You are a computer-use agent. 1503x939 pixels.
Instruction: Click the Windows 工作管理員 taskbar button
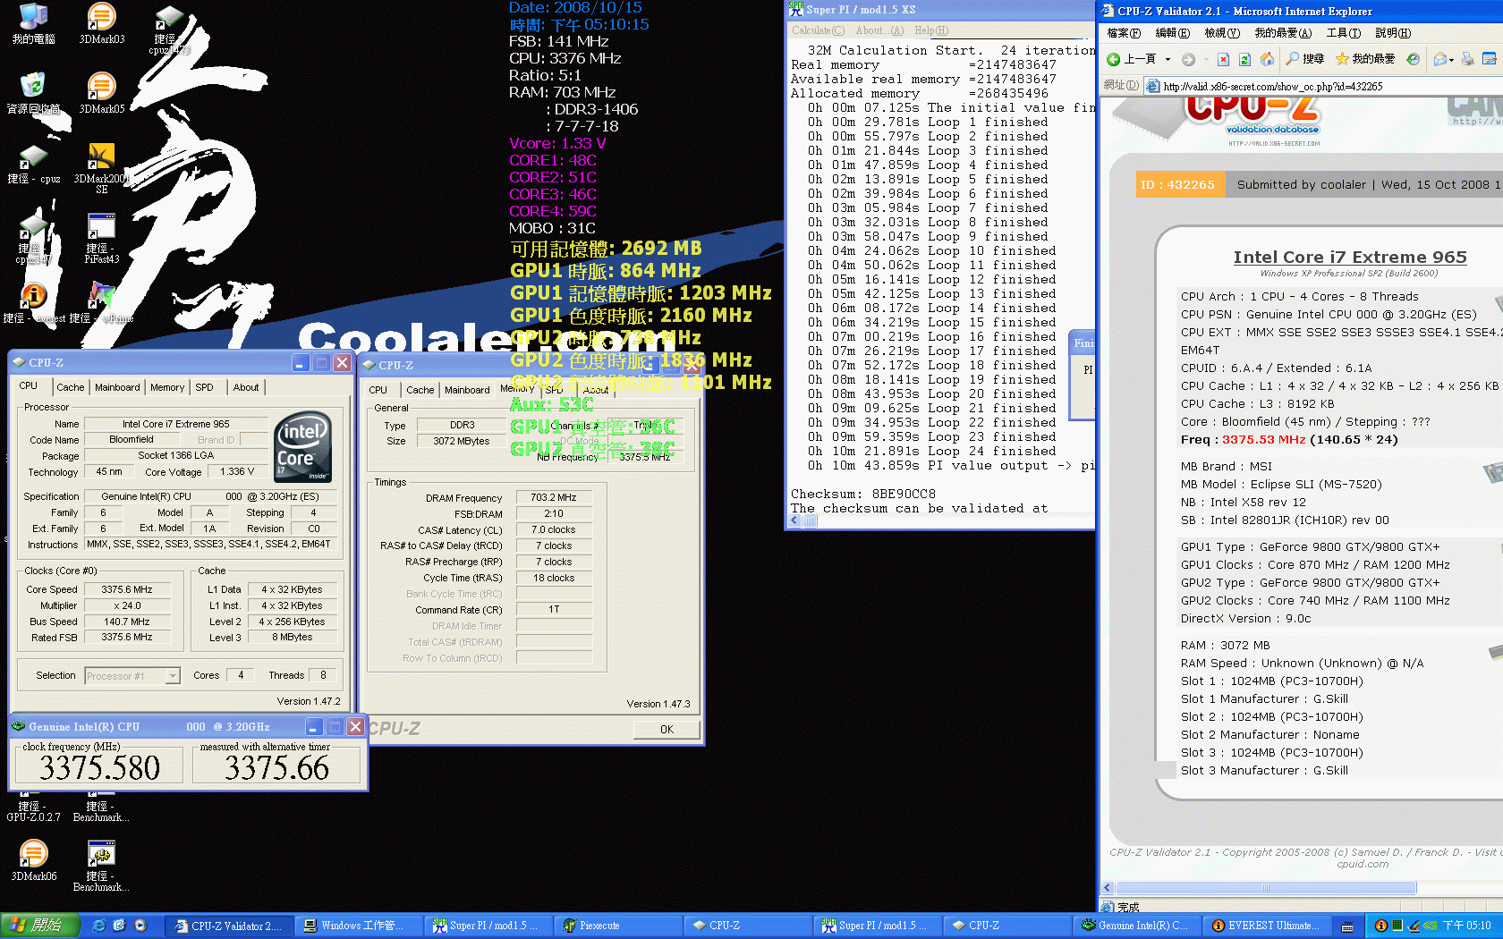pos(359,926)
